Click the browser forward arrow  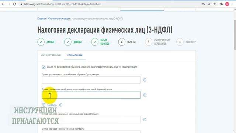[x=9, y=4]
